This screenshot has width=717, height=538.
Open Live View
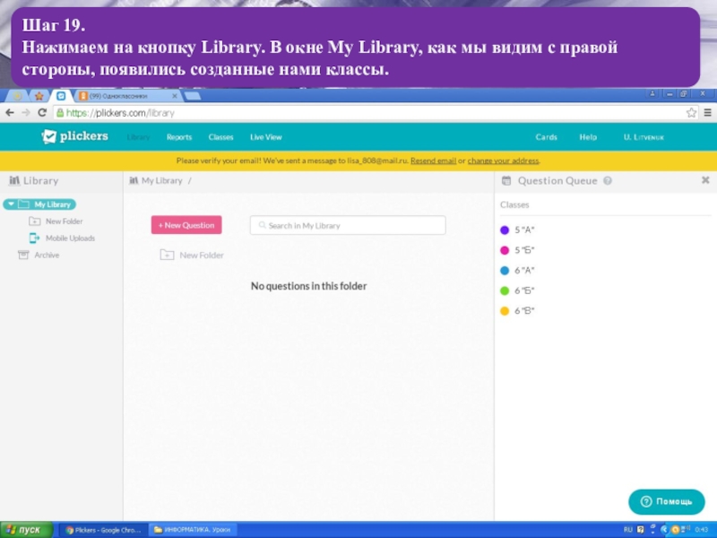coord(265,137)
